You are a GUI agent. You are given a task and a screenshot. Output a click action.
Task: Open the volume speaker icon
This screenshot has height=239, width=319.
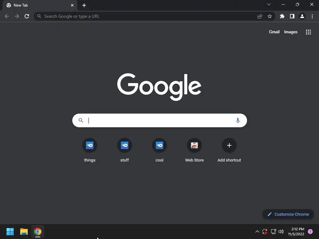pos(281,232)
